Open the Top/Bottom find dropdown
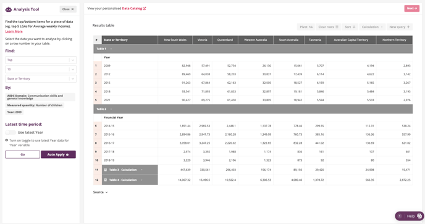 click(41, 60)
